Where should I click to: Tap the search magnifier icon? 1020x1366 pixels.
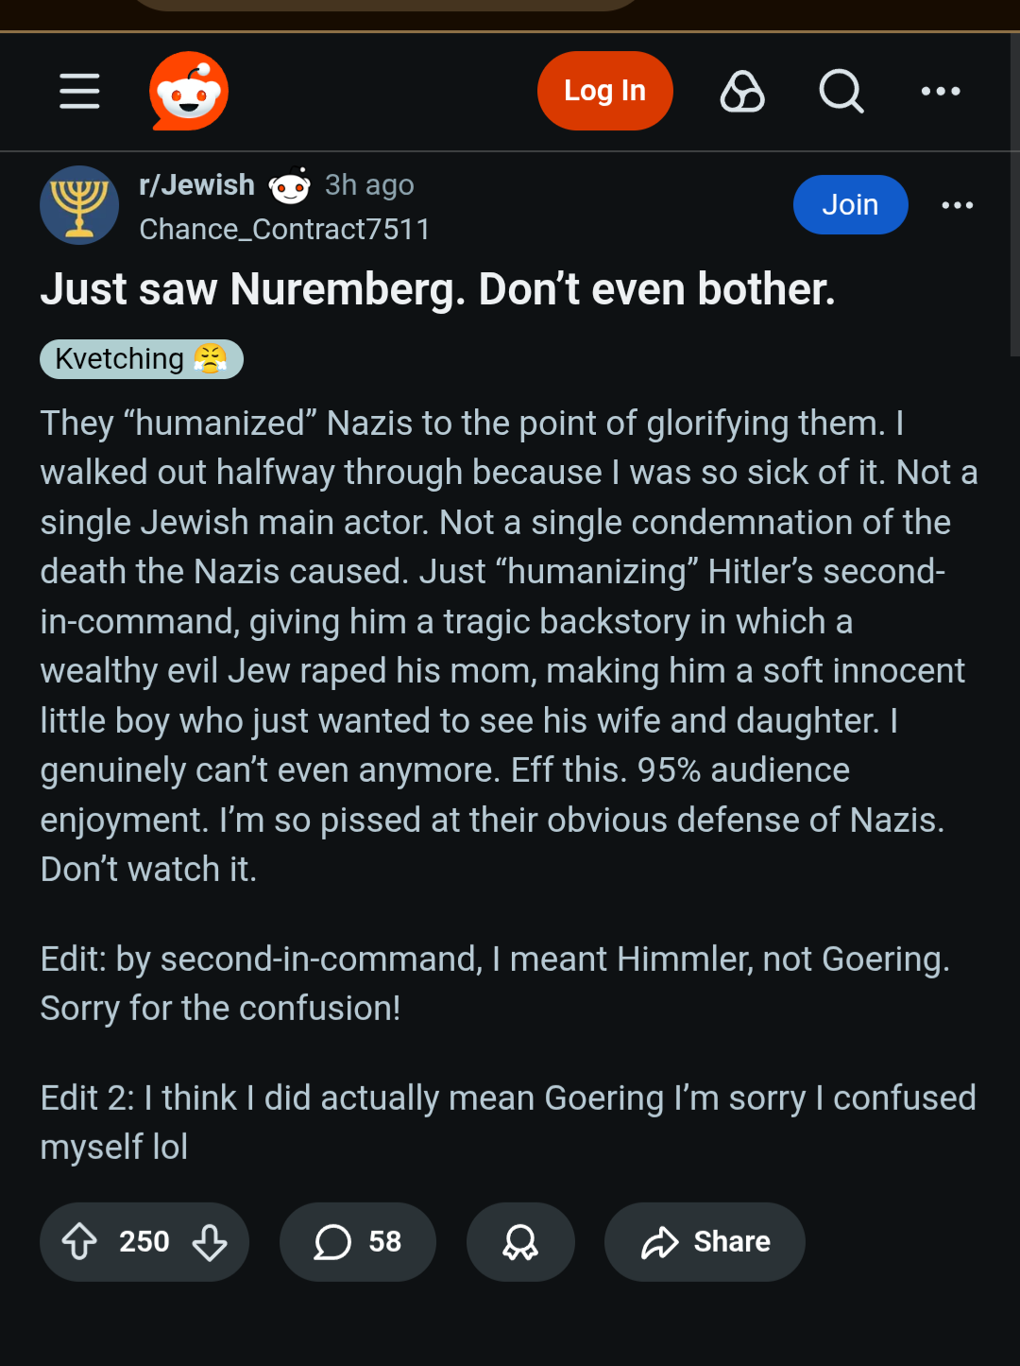click(841, 91)
